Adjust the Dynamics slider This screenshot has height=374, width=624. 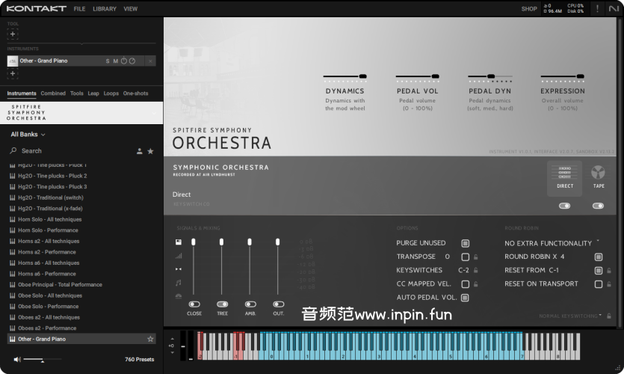362,76
